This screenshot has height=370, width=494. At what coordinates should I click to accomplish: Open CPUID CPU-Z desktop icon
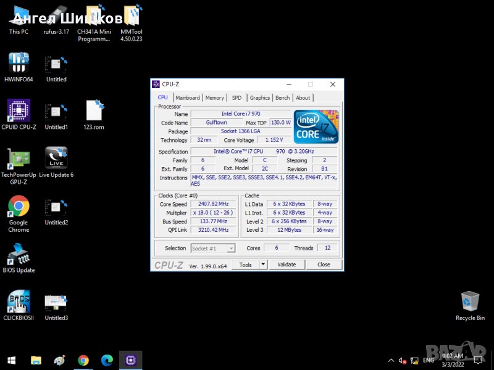click(19, 111)
